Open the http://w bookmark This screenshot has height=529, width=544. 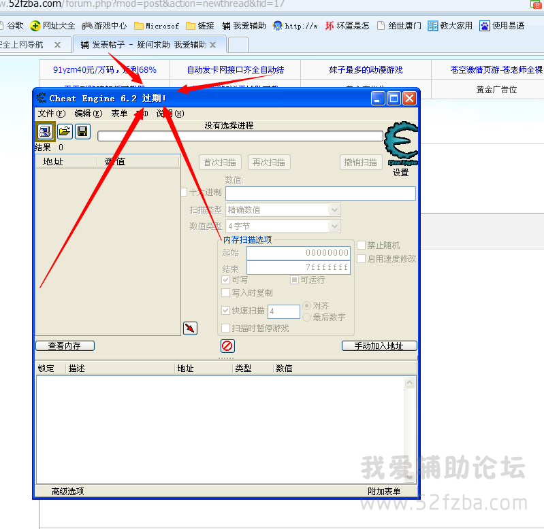295,26
